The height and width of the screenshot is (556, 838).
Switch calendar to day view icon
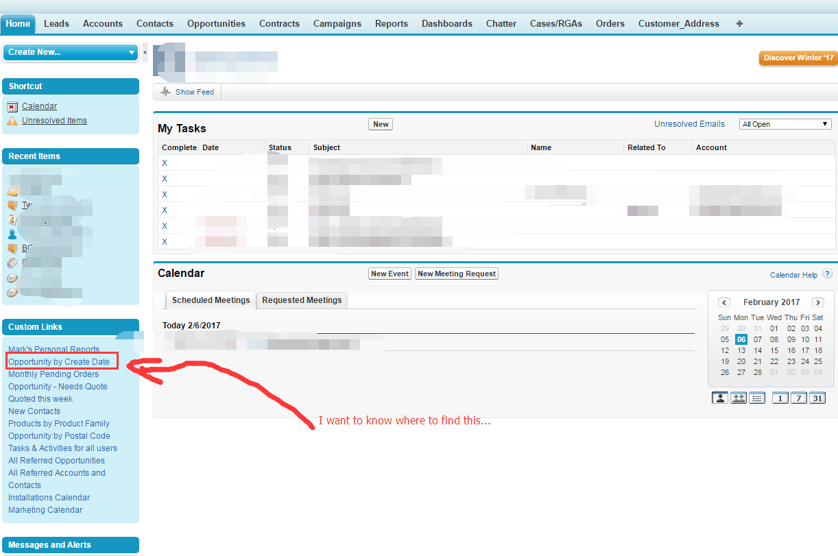click(780, 398)
